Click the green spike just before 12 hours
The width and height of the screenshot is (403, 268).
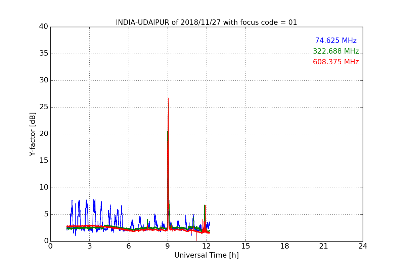[x=204, y=206]
